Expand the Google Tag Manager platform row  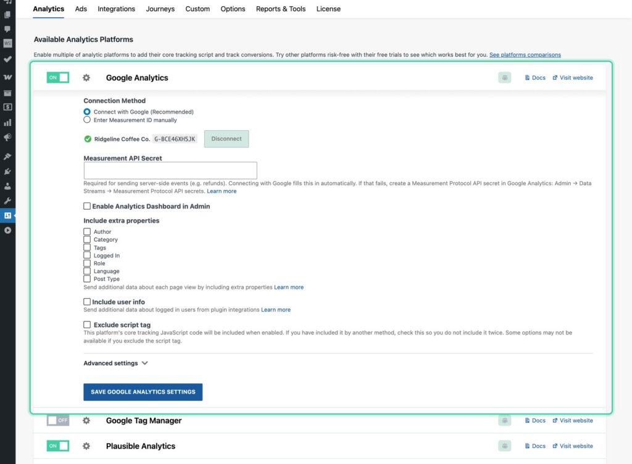pyautogui.click(x=143, y=421)
